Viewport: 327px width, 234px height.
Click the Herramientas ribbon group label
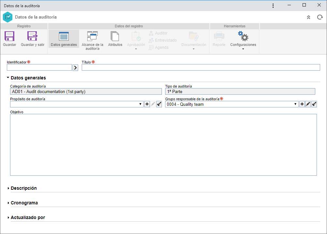click(235, 26)
